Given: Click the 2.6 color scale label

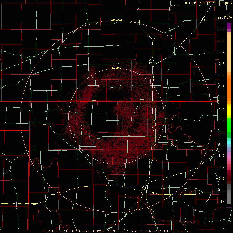Looking at the screenshot, I should tap(221, 133).
